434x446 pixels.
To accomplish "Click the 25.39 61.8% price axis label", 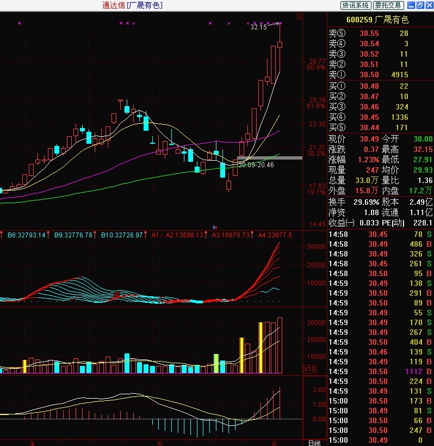I will pyautogui.click(x=316, y=103).
